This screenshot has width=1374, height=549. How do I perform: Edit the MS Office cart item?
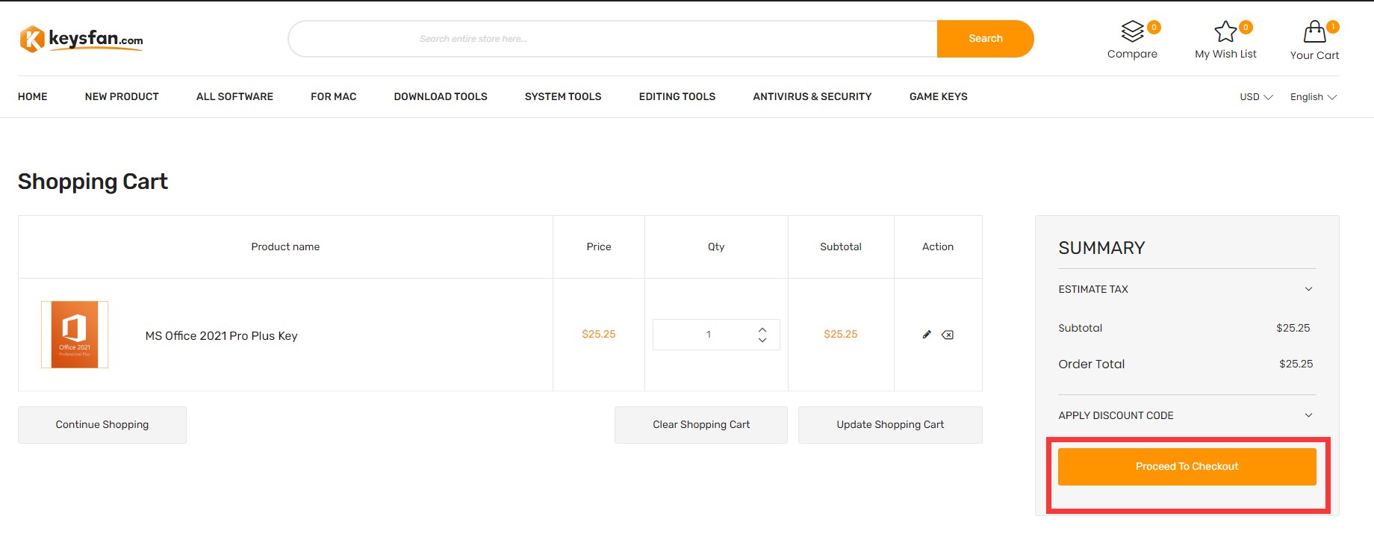(927, 335)
